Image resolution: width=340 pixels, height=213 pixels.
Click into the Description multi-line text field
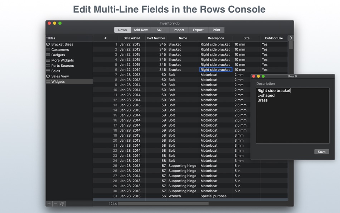(x=292, y=115)
